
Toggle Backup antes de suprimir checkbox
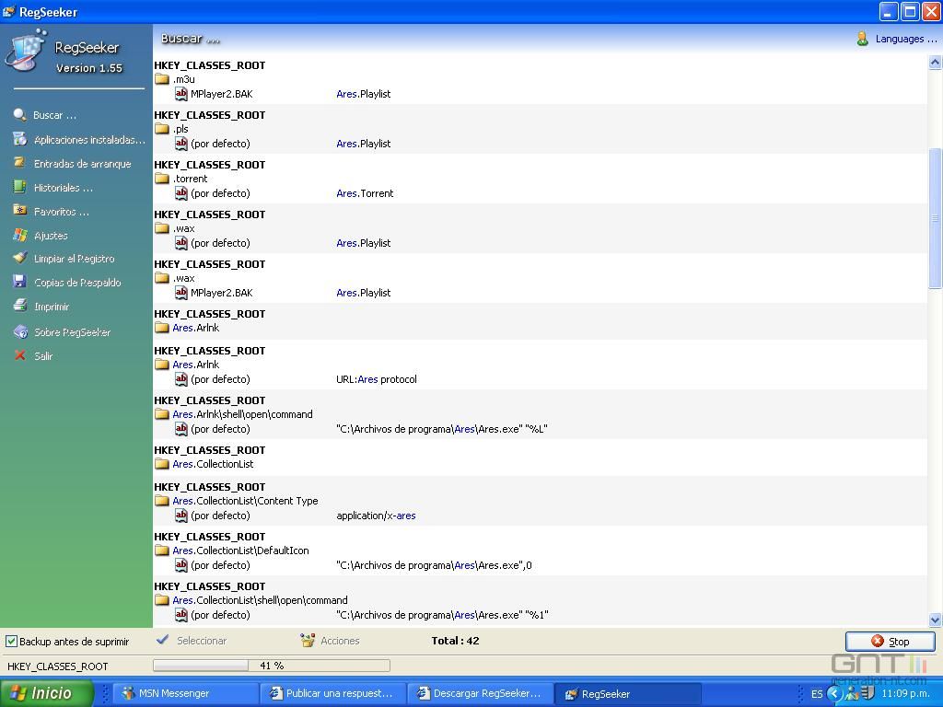click(x=11, y=642)
